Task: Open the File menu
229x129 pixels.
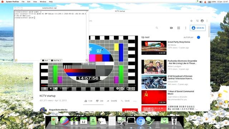Action: 23,1
